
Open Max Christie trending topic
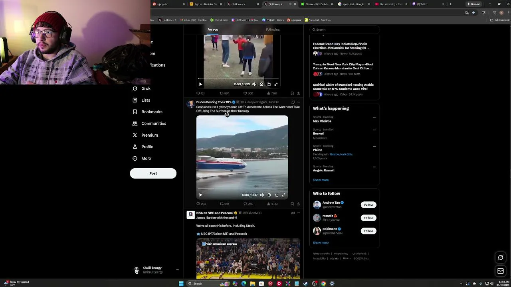322,121
